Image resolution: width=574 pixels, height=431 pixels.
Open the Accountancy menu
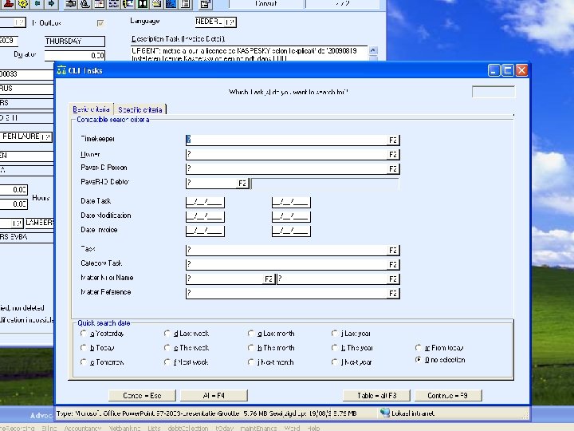point(83,428)
